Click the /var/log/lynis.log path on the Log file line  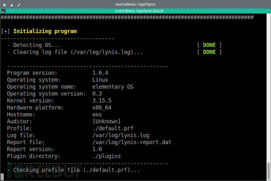tap(121, 135)
